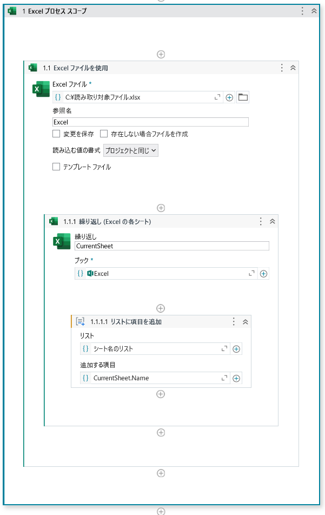Open options menu of Excel ファイルを使用

pyautogui.click(x=282, y=68)
